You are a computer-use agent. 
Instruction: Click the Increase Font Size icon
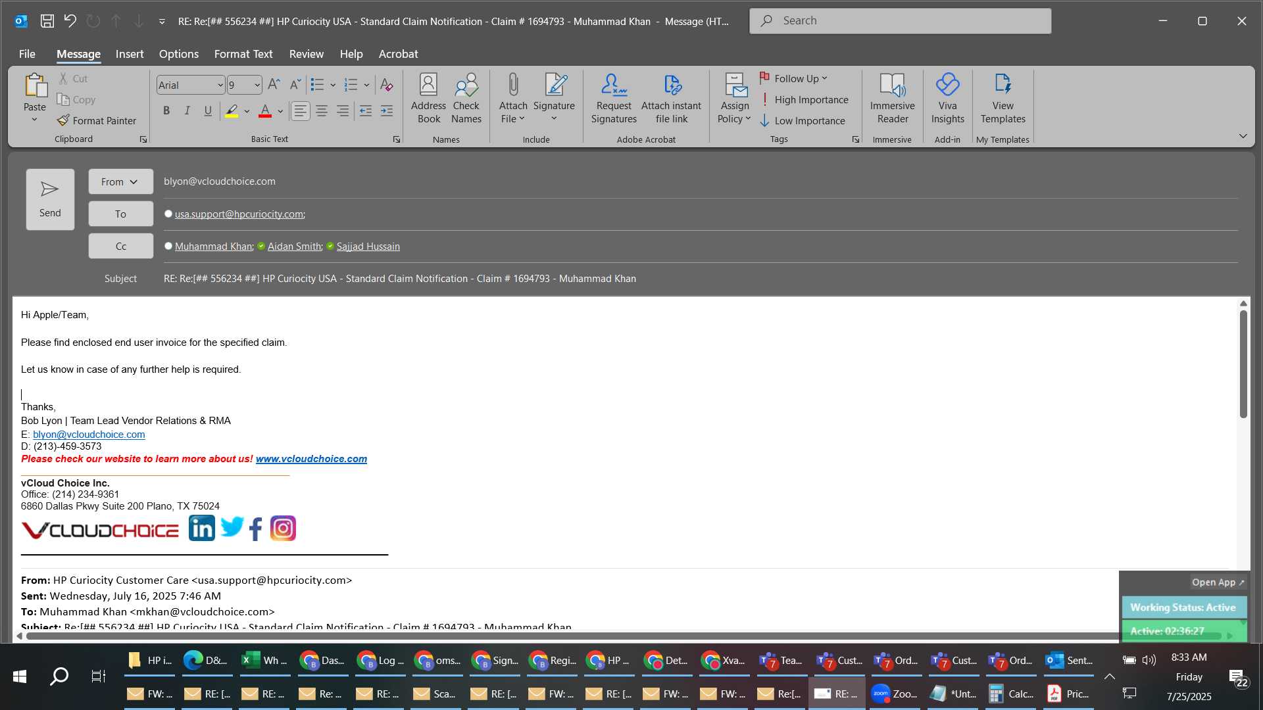coord(274,85)
